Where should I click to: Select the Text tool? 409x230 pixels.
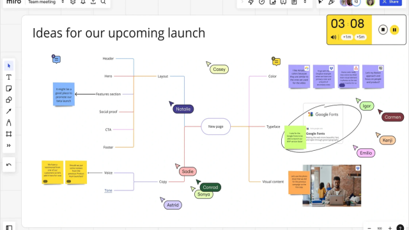tap(9, 77)
